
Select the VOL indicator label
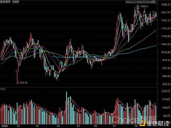point(3,89)
